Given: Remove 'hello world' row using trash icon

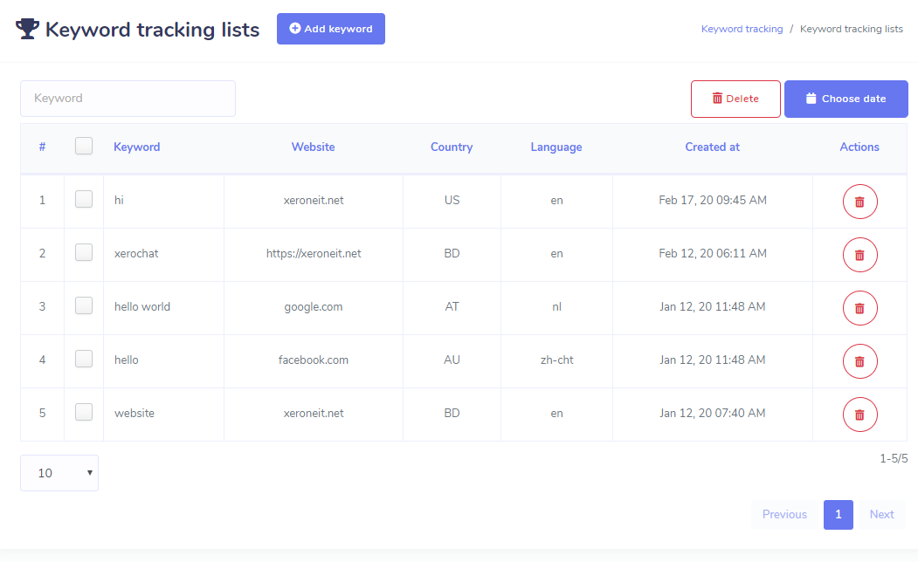Looking at the screenshot, I should coord(859,308).
